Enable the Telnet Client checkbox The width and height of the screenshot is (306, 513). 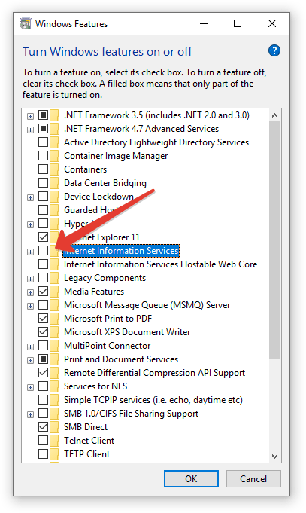point(43,441)
